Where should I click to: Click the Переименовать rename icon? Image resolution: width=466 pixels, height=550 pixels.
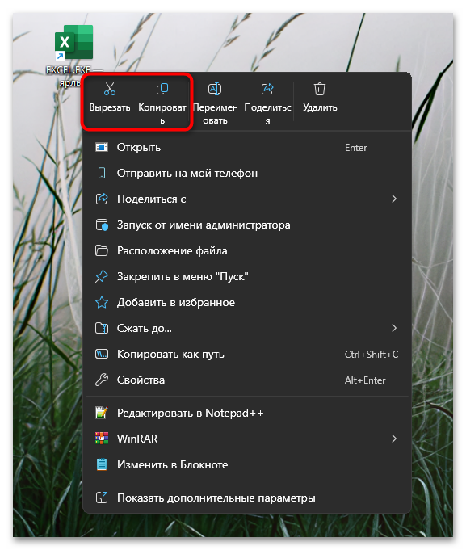coord(215,89)
